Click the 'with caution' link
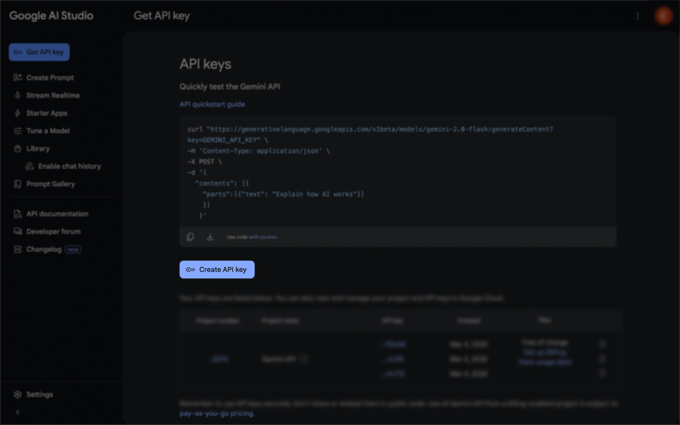Viewport: 680px width, 425px height. 263,237
